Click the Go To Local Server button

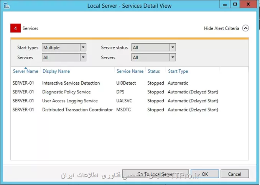click(156, 174)
